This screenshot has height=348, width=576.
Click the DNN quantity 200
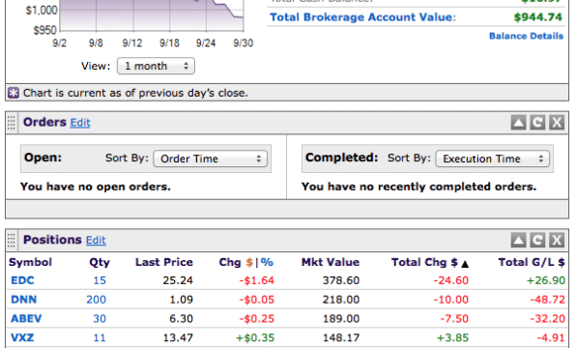tap(97, 300)
